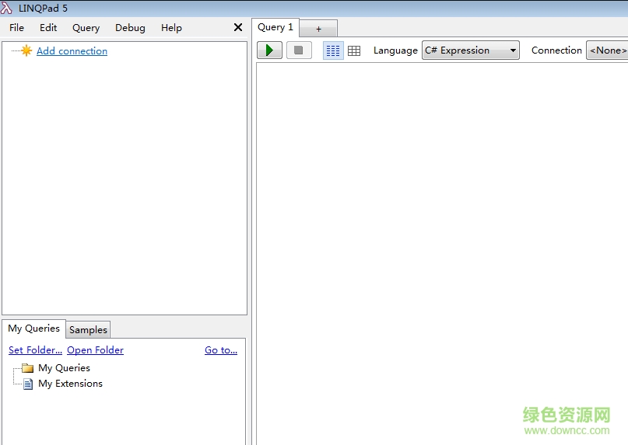
Task: Open the Query menu
Action: [86, 27]
